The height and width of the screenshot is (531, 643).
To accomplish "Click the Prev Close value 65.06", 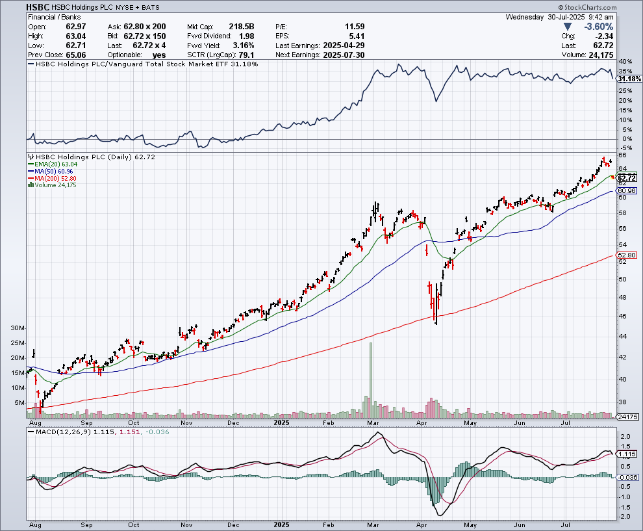I will [76, 55].
